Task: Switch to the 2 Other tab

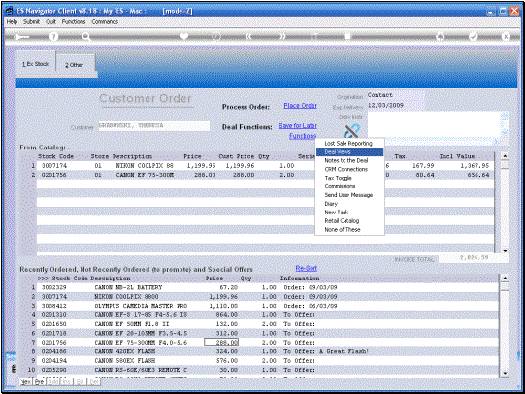Action: click(x=75, y=65)
